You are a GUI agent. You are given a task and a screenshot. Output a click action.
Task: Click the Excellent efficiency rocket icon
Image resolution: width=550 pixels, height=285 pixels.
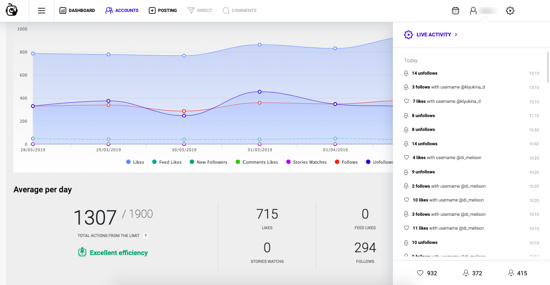[82, 252]
